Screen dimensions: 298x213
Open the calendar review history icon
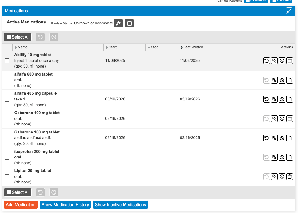click(129, 23)
